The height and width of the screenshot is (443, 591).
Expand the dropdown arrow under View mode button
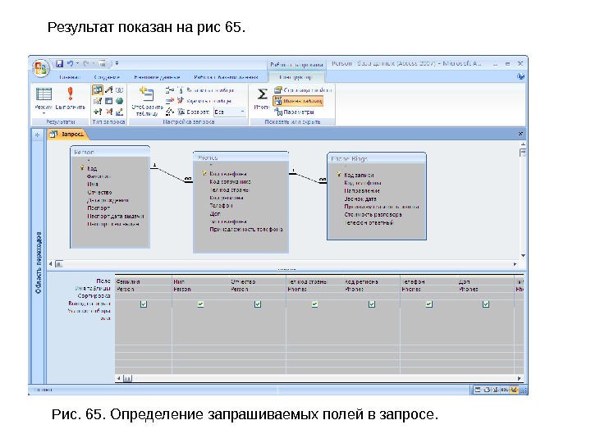tap(44, 113)
